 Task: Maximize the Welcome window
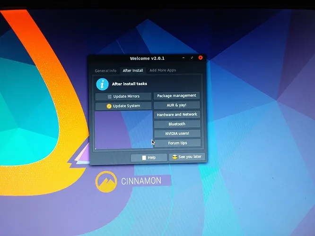192,58
